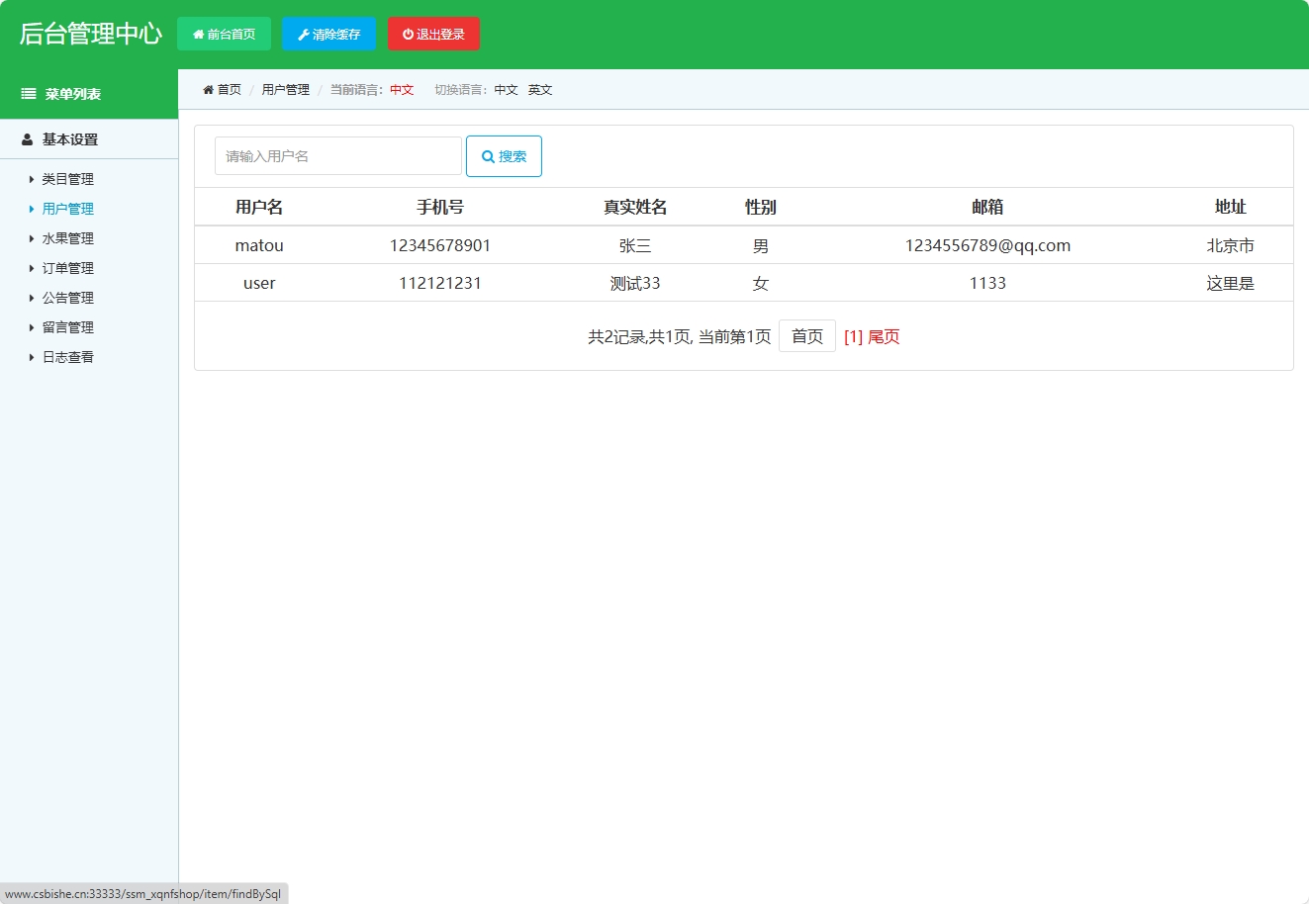Click the hamburger icon beside 菜单列表
Image resolution: width=1309 pixels, height=904 pixels.
point(27,93)
